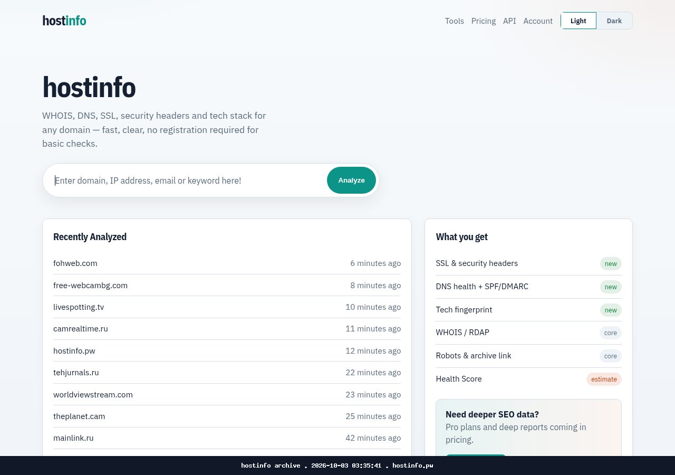Click the Analyze button

point(351,180)
